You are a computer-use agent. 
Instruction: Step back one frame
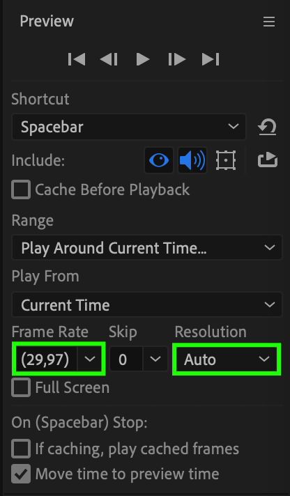(109, 59)
